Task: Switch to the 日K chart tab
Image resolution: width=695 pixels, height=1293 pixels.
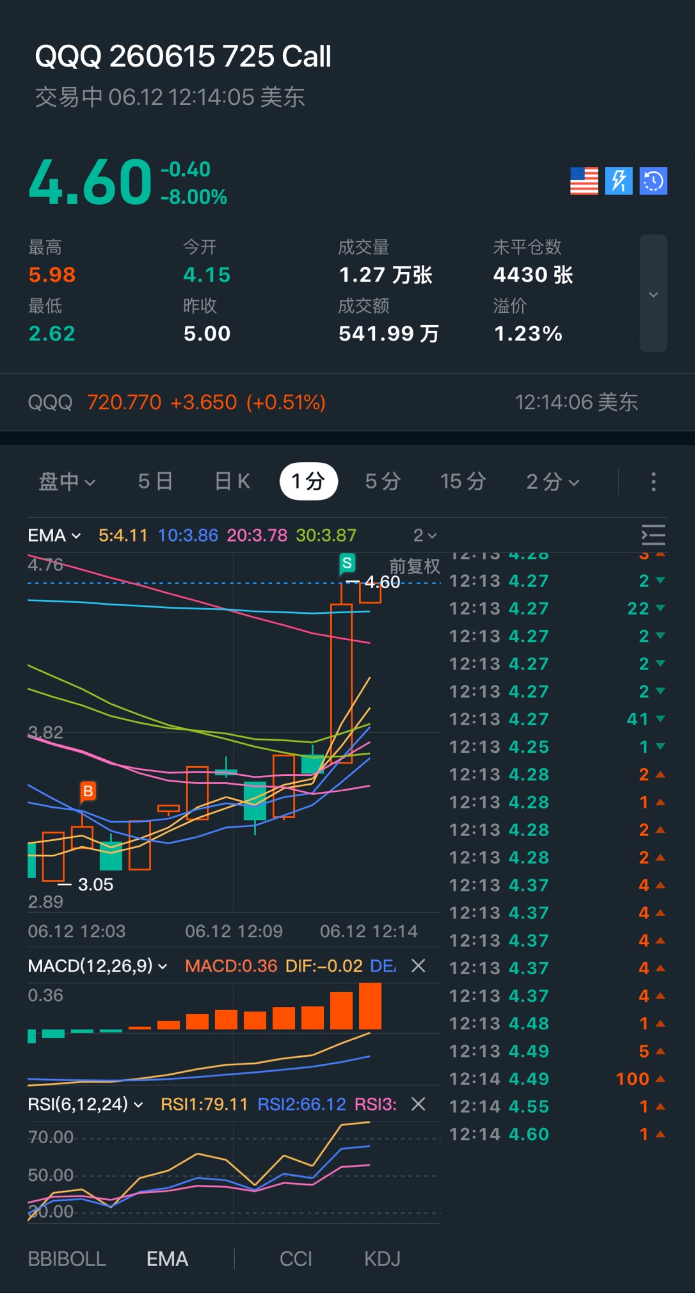Action: pyautogui.click(x=232, y=481)
